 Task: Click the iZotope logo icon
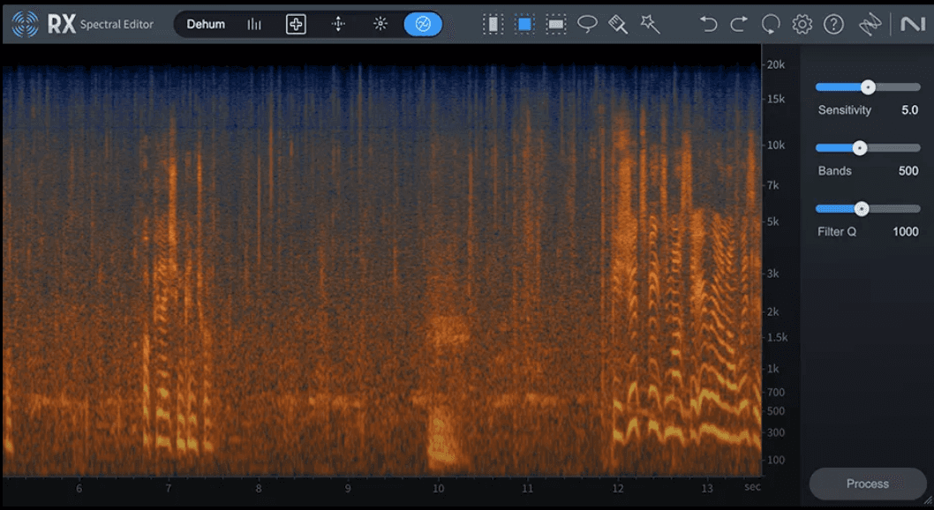tap(870, 25)
